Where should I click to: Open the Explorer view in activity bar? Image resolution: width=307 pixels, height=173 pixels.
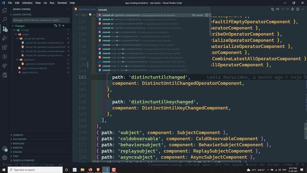coord(4,10)
